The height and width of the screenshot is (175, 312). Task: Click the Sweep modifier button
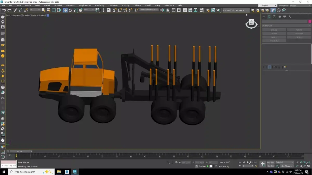(x=274, y=33)
